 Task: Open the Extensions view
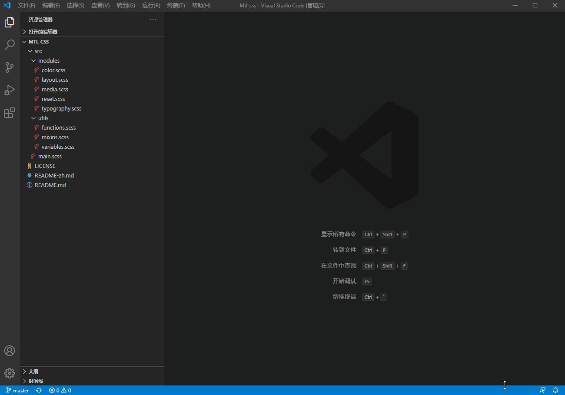tap(10, 113)
